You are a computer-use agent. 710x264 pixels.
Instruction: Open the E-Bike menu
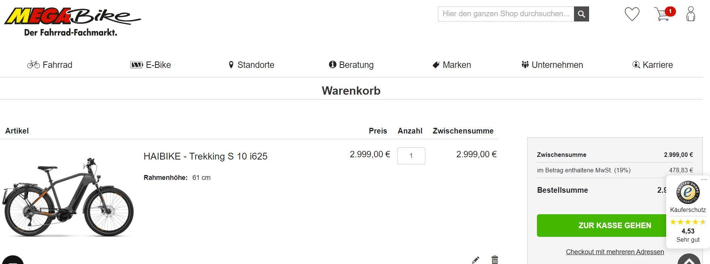point(151,65)
